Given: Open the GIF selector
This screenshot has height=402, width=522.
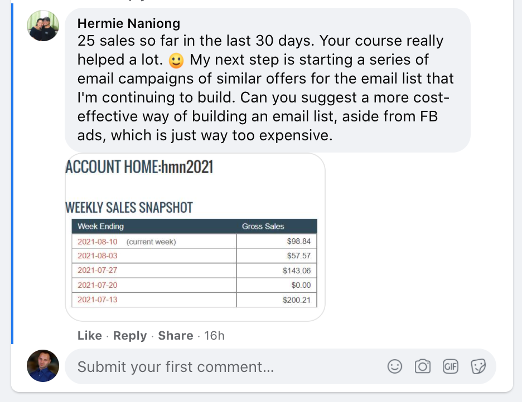Looking at the screenshot, I should [x=450, y=366].
